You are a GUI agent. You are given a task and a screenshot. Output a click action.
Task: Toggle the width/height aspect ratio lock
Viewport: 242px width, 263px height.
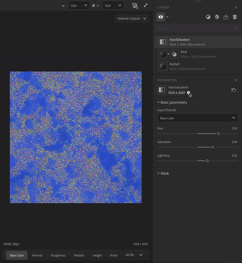[94, 6]
